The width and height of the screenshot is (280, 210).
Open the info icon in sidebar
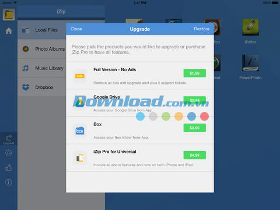coord(9,182)
